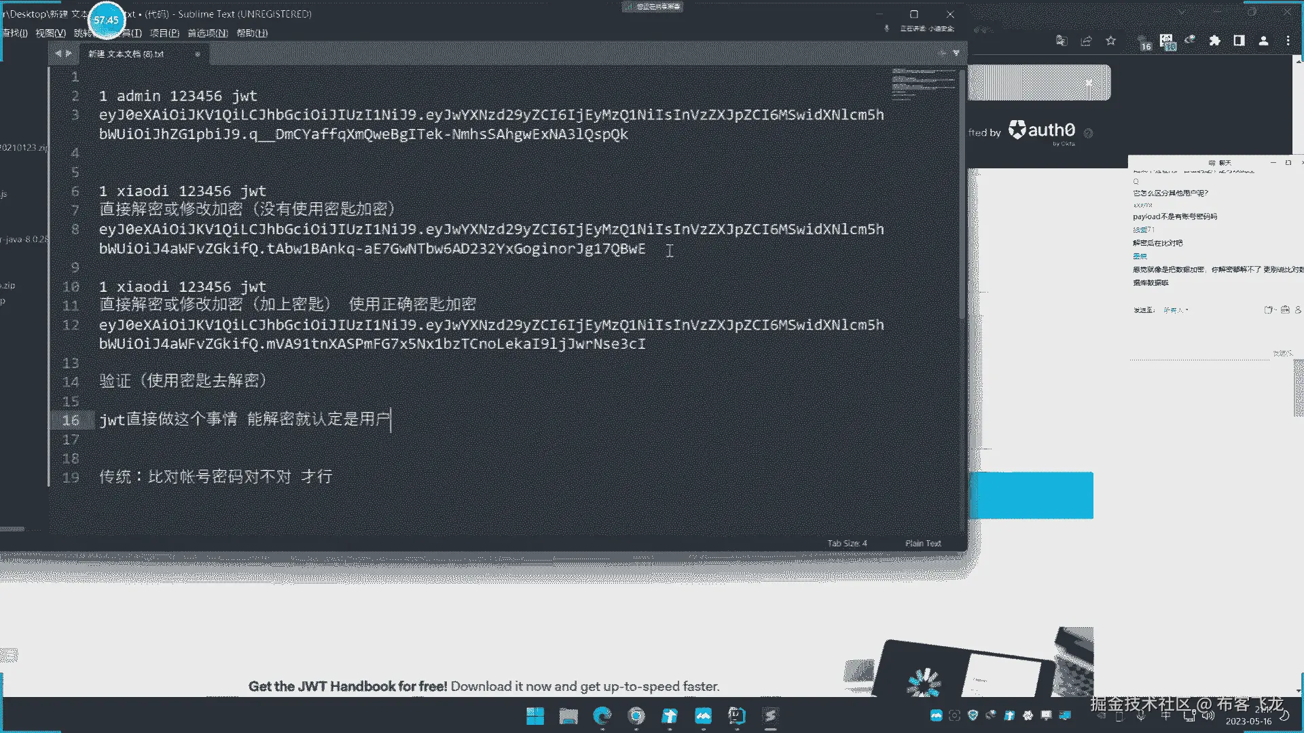
Task: Select the 新建 文本文档 (8).txt tab
Action: click(x=126, y=54)
